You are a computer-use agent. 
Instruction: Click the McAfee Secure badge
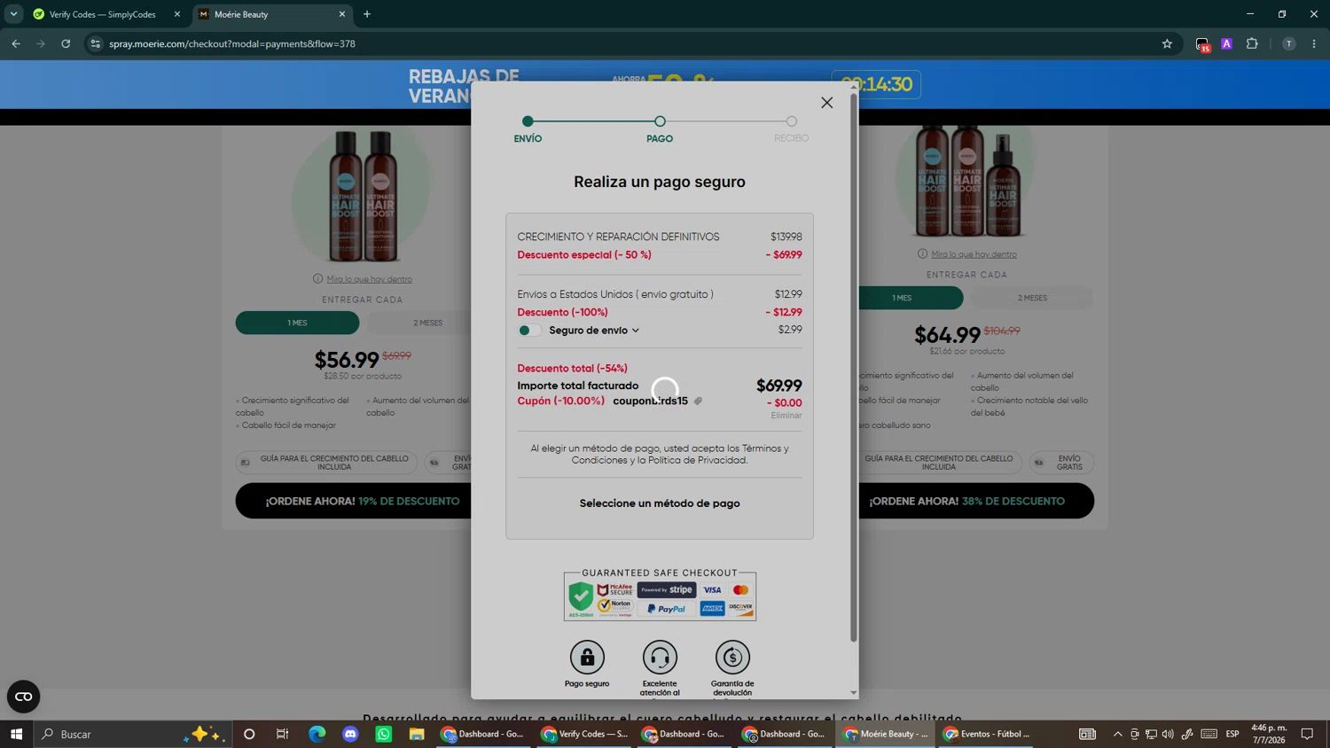tap(614, 590)
